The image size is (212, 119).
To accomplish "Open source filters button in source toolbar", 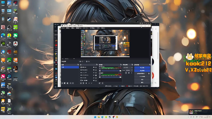I will pyautogui.click(x=88, y=62).
